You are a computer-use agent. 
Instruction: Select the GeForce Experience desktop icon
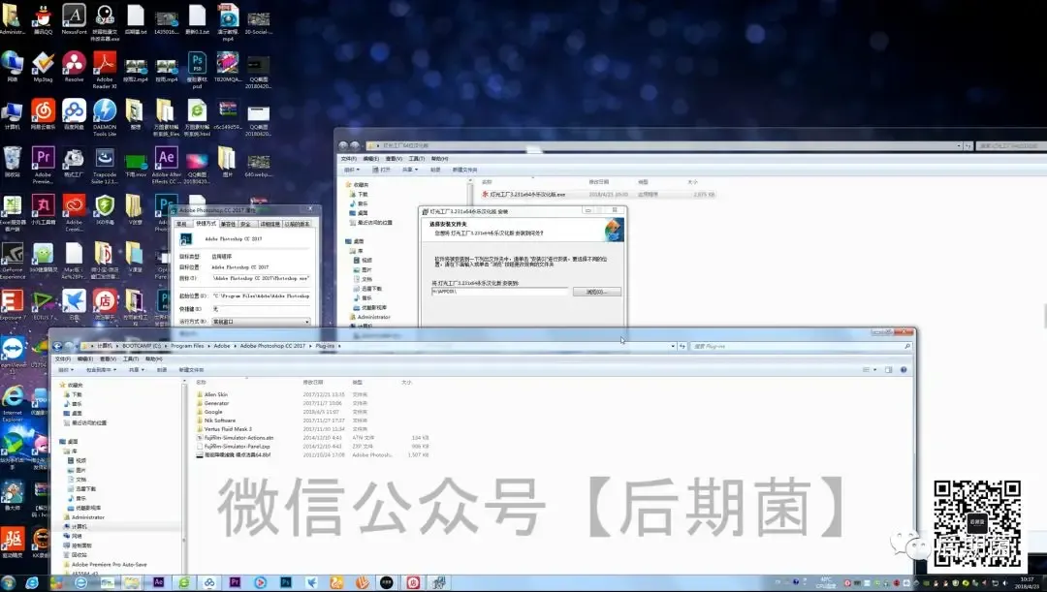pyautogui.click(x=12, y=261)
